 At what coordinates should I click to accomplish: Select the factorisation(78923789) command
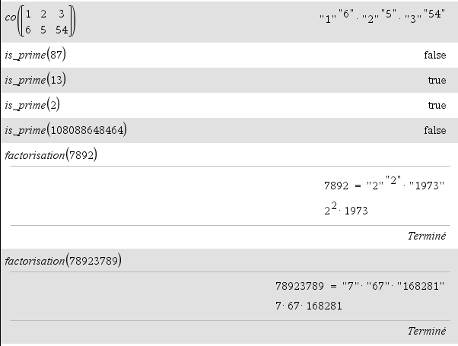[63, 261]
